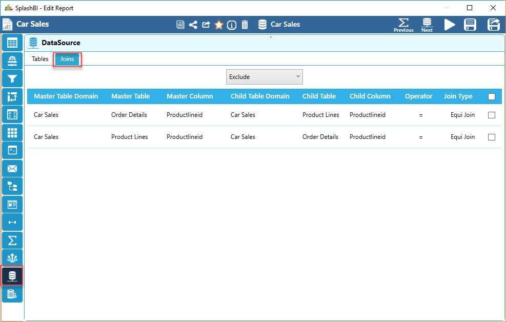Save the report with floppy disk icon

tap(470, 25)
